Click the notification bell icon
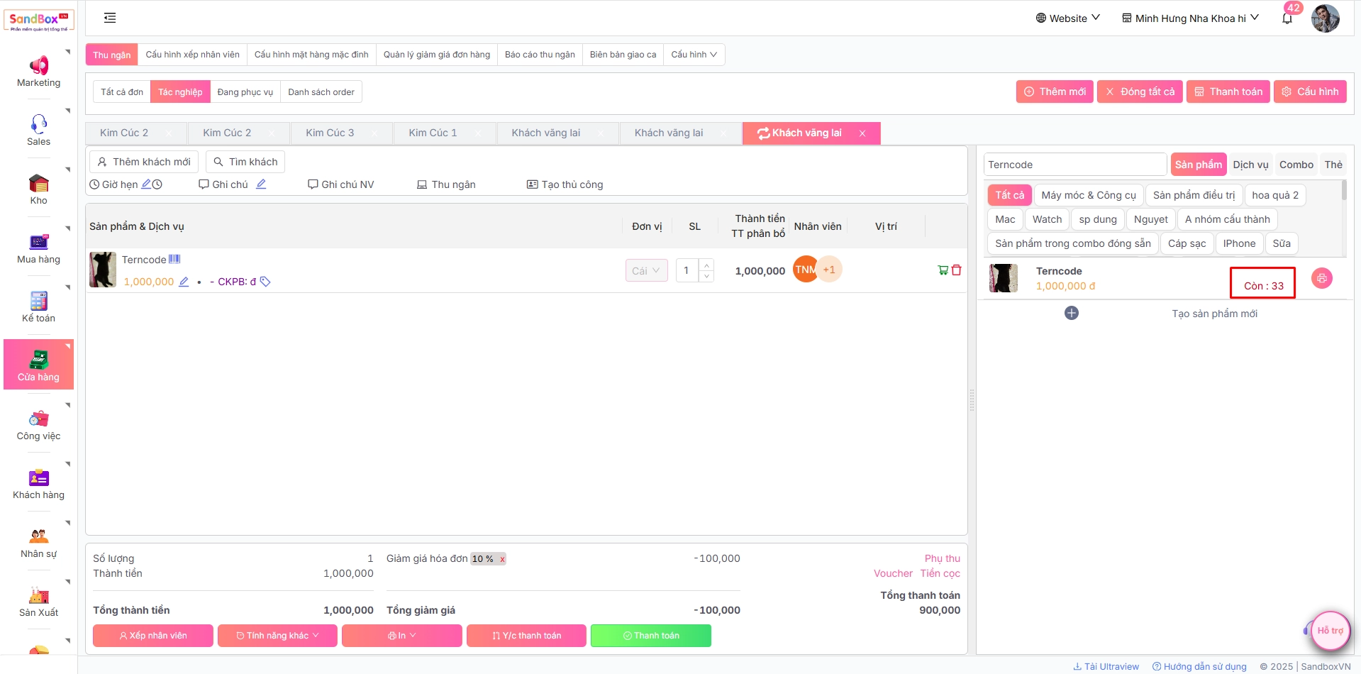 pyautogui.click(x=1287, y=19)
